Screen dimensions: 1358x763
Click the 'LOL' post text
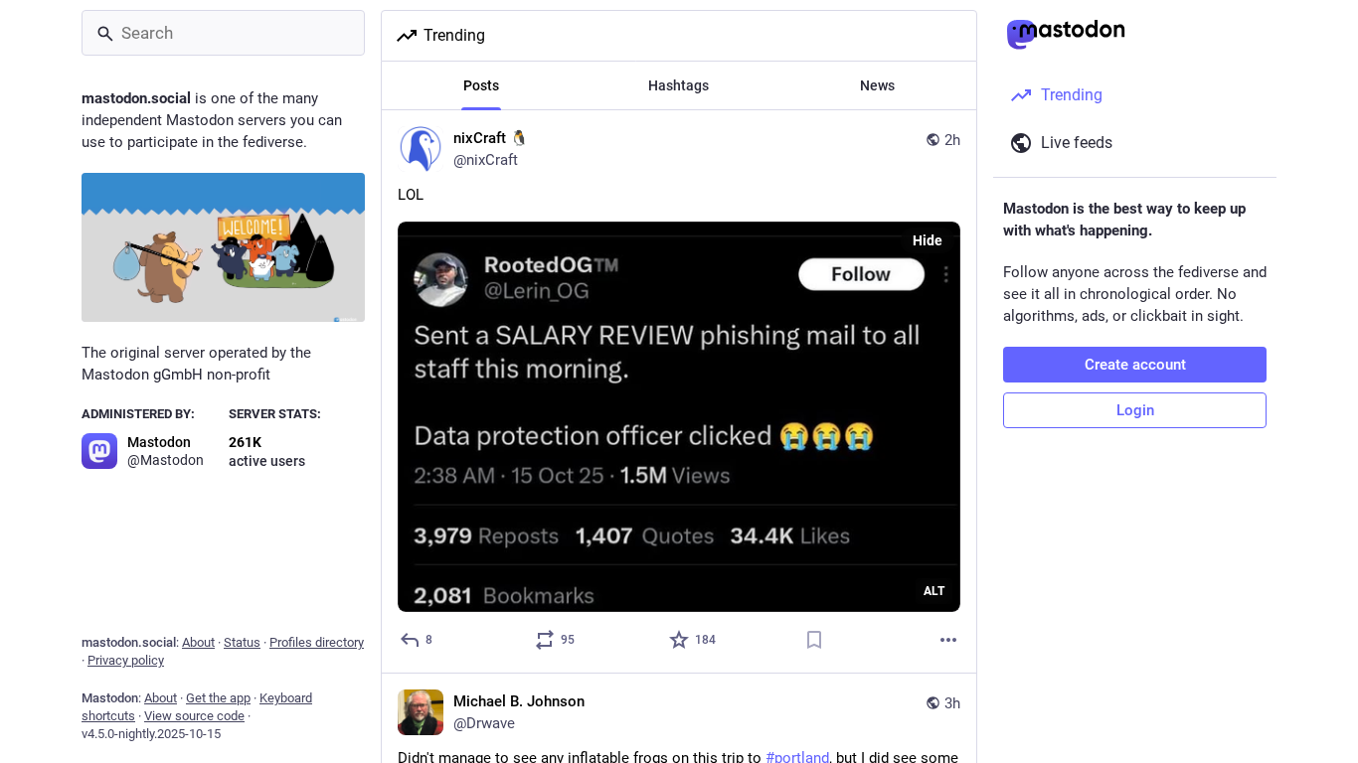click(x=411, y=195)
